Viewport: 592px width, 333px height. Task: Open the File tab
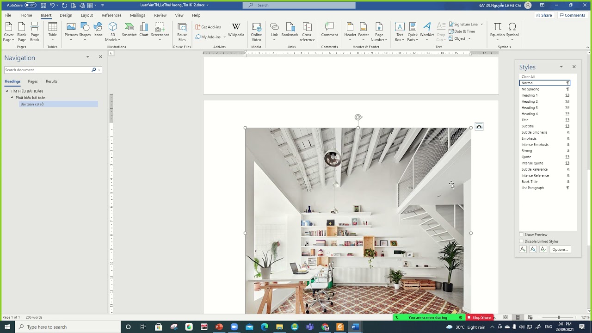point(8,15)
